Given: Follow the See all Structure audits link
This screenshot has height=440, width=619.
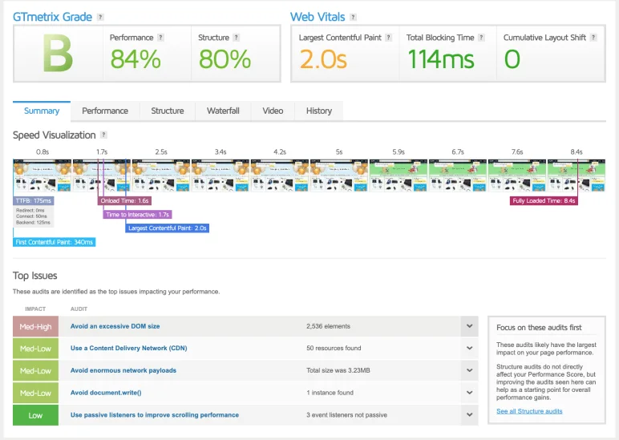Looking at the screenshot, I should pos(529,411).
